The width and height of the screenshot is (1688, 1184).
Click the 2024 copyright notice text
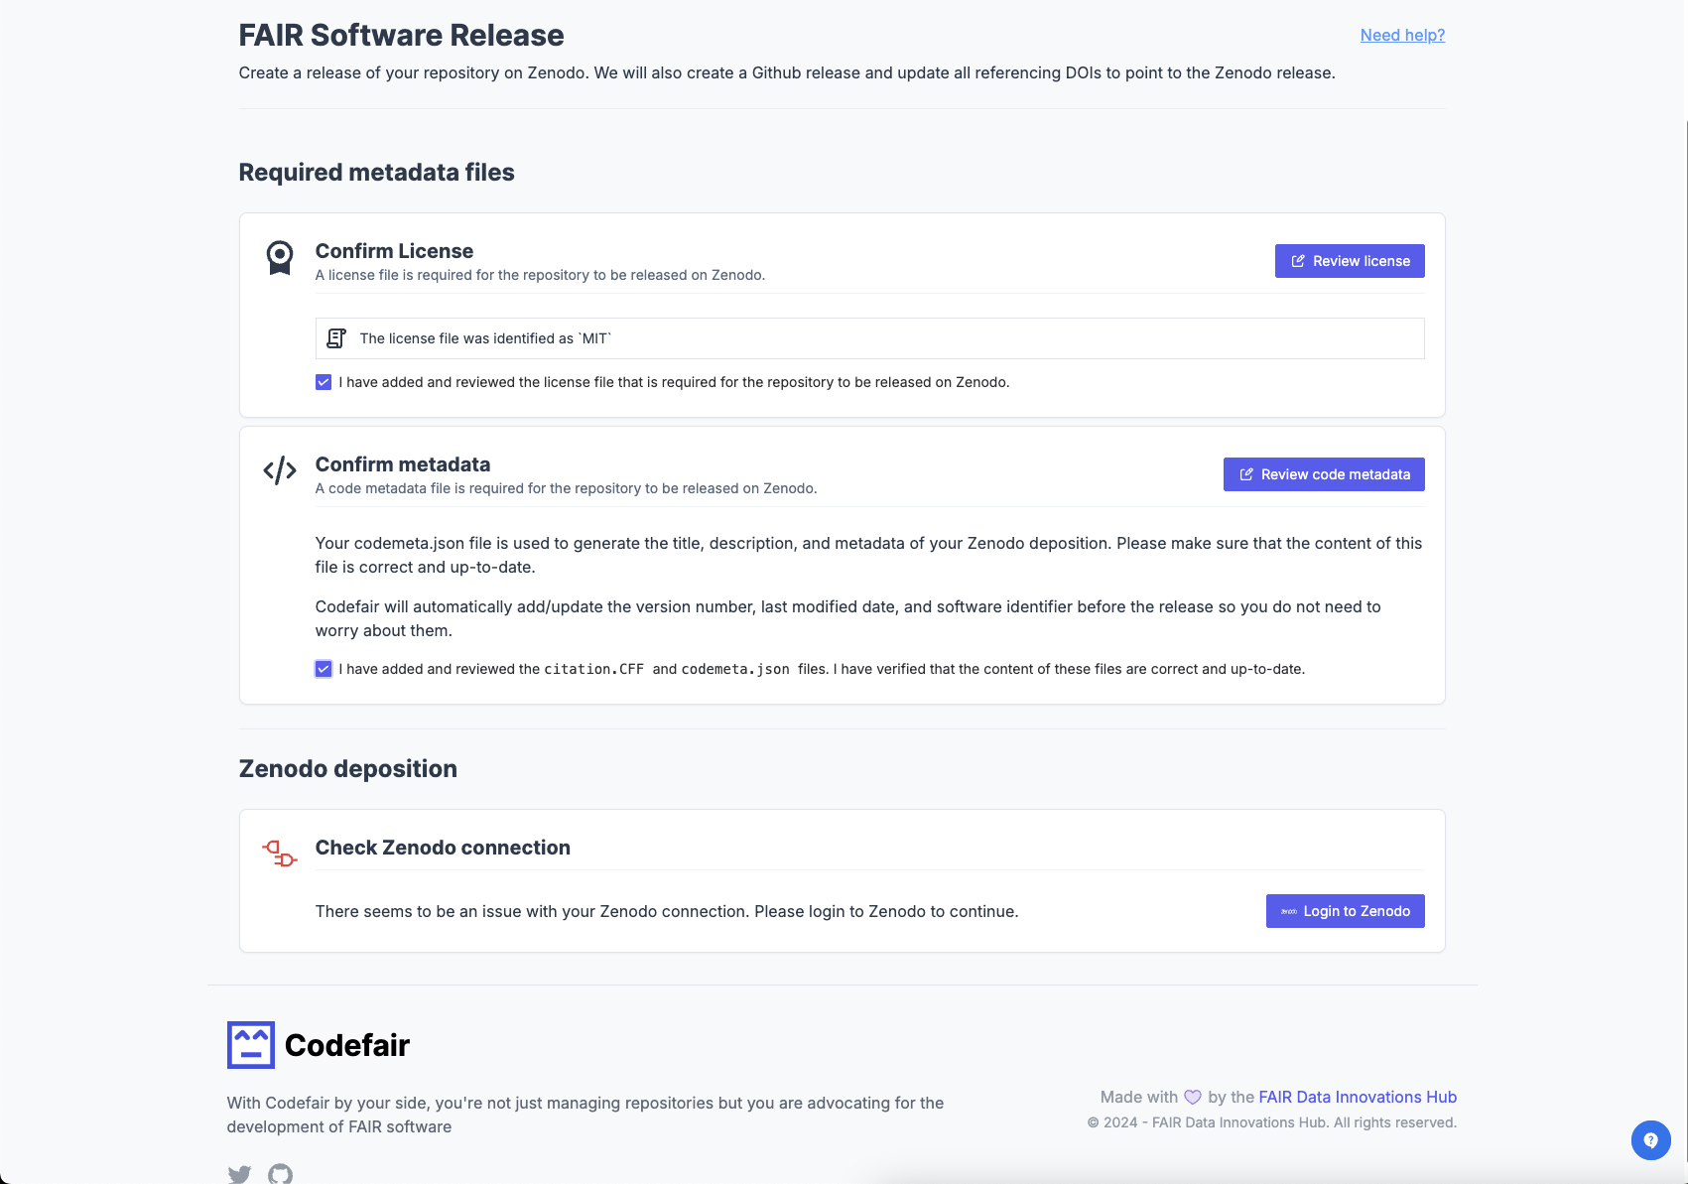tap(1272, 1122)
